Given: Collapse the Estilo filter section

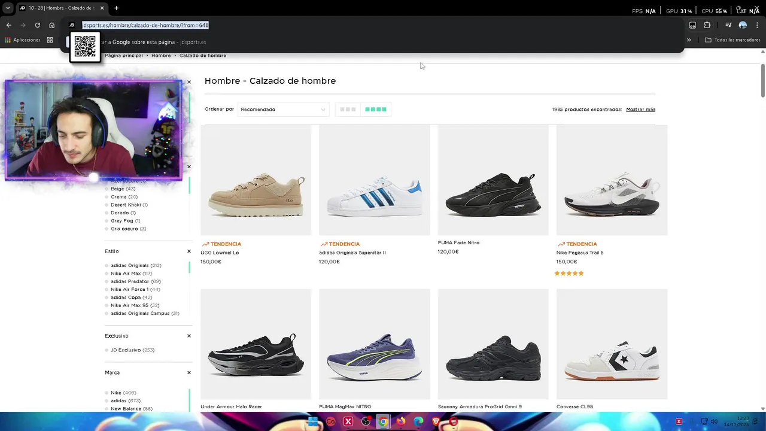Looking at the screenshot, I should 189,251.
